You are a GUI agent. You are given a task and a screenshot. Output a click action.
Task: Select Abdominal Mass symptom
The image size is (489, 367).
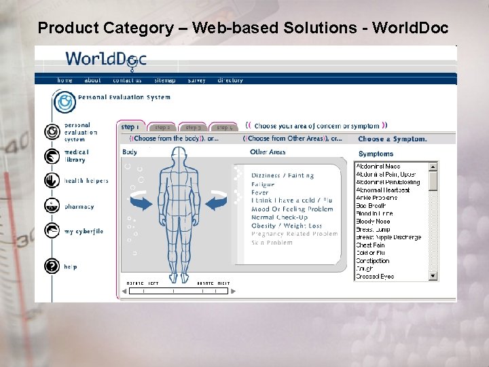coord(378,167)
